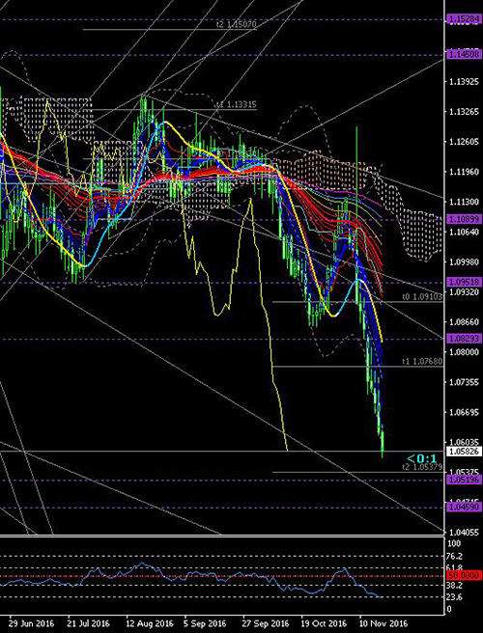Click the t2 1.15070 target text label
Screen dimensions: 483x633
click(x=237, y=25)
